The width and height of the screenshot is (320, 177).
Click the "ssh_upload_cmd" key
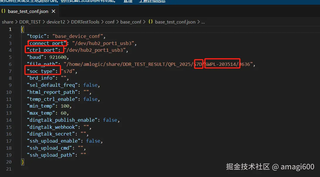tap(49, 148)
